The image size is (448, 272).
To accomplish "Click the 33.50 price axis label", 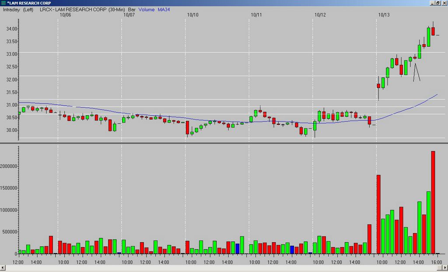I will point(11,42).
